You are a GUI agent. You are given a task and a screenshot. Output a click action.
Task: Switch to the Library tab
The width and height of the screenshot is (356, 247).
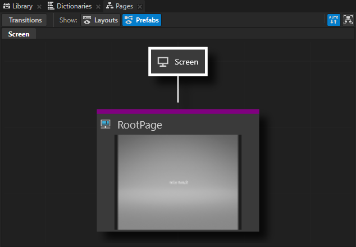point(22,6)
